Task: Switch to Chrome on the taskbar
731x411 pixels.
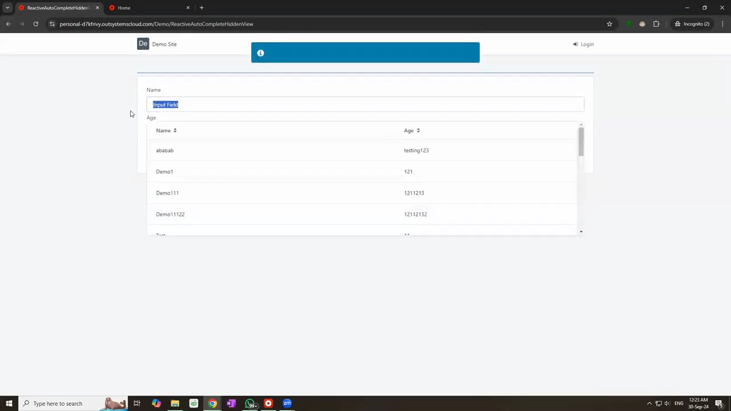Action: point(212,404)
